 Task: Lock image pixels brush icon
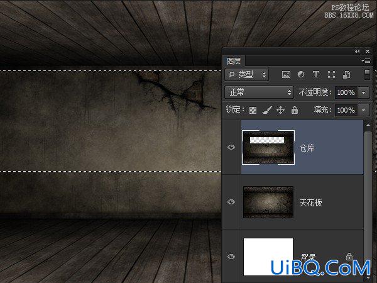(x=267, y=110)
